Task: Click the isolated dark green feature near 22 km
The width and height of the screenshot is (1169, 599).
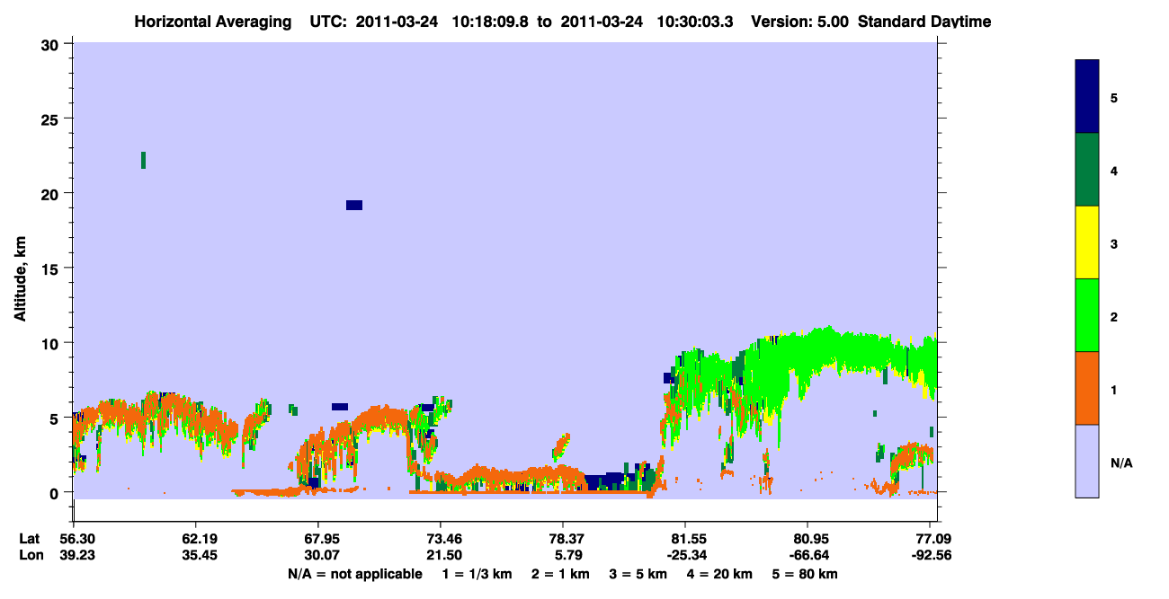Action: point(143,160)
